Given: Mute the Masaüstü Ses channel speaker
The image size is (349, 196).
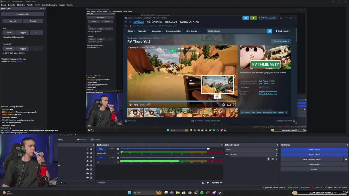Looking at the screenshot, I should [118, 149].
